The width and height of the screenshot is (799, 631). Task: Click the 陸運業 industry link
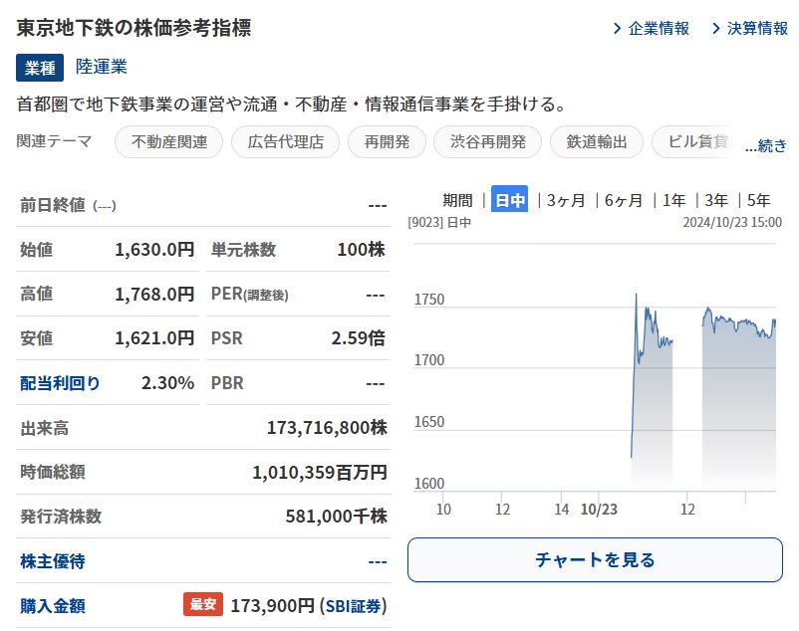coord(102,67)
